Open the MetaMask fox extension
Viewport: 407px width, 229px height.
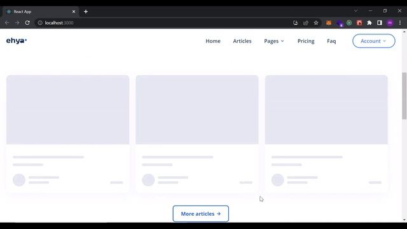click(x=329, y=23)
